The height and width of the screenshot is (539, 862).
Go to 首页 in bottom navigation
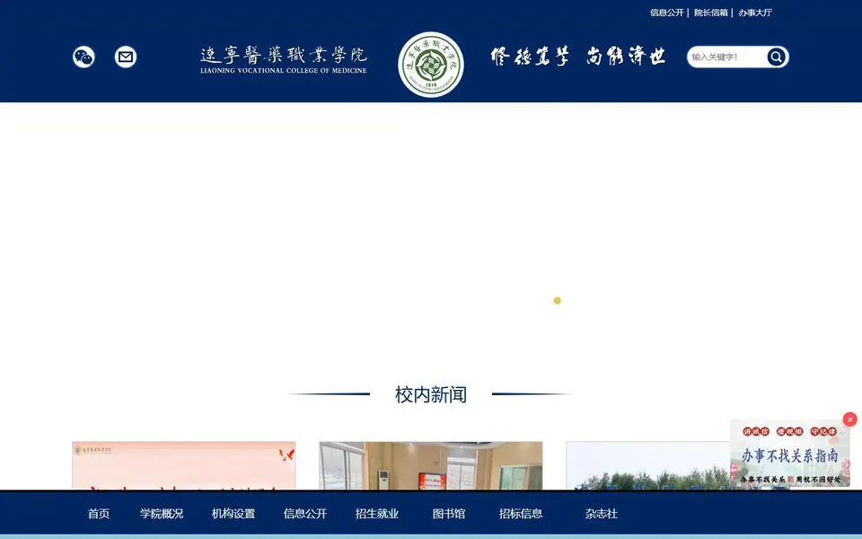pos(99,514)
